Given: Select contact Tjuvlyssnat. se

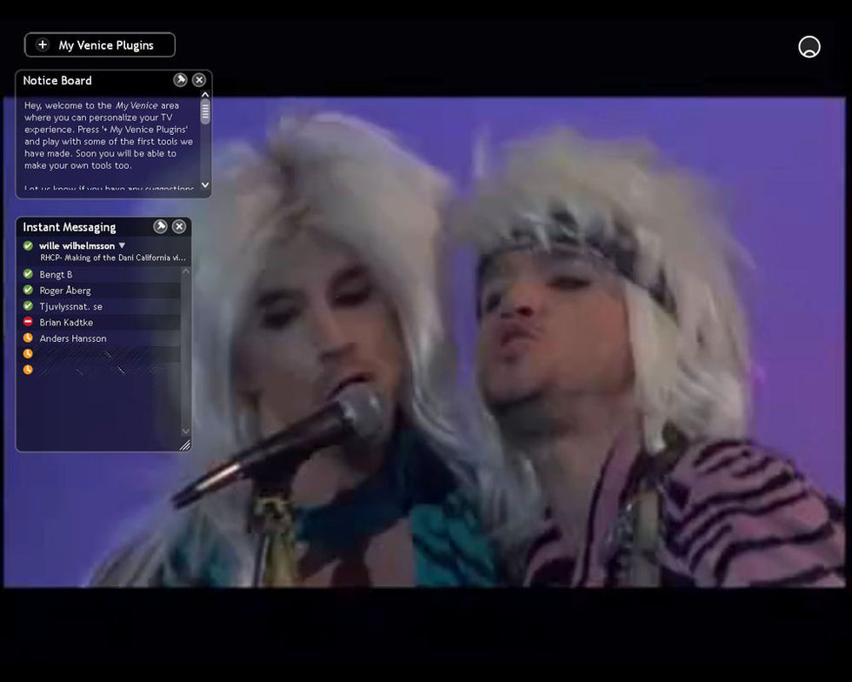Looking at the screenshot, I should tap(102, 306).
